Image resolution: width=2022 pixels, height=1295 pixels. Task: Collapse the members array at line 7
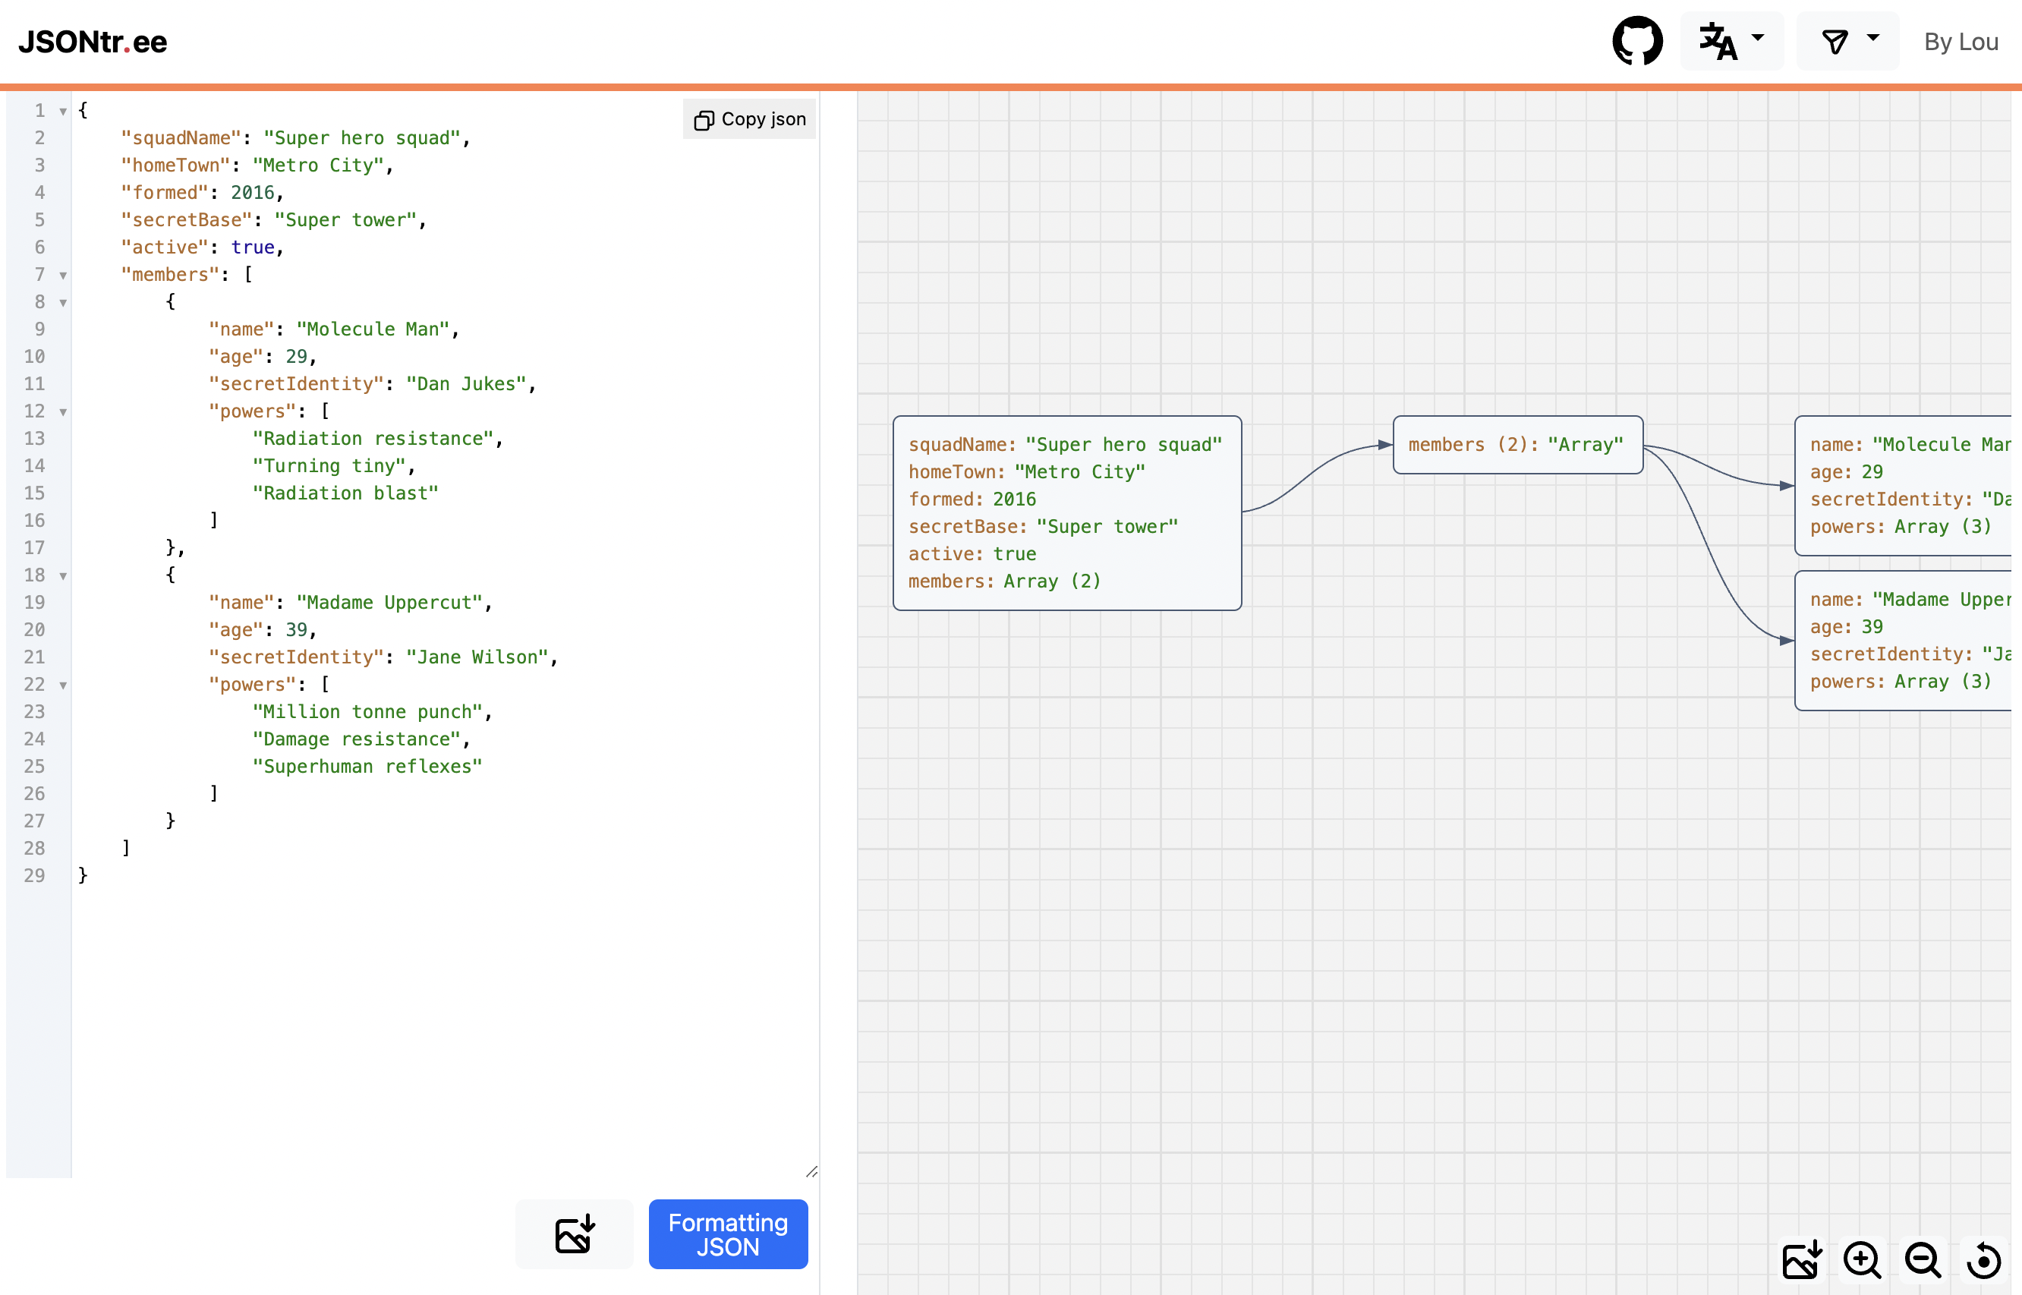(63, 275)
